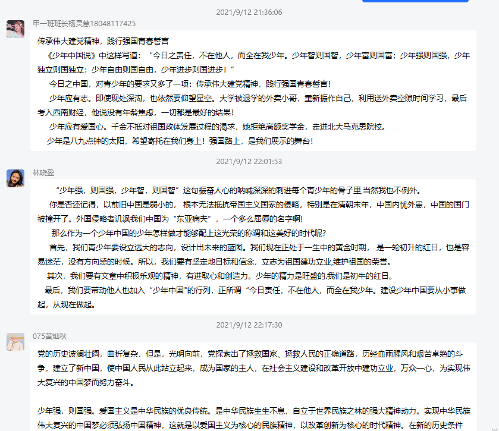
Task: Click the paragraph starting 最后，我们要带动他人
Action: coord(250,297)
